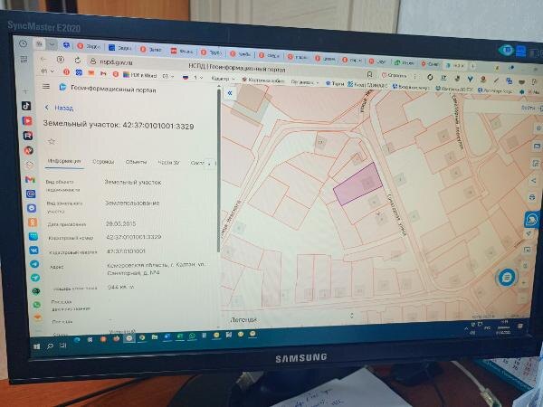The width and height of the screenshot is (543, 407).
Task: Click the bookmark icon in address bar
Action: (x=369, y=74)
